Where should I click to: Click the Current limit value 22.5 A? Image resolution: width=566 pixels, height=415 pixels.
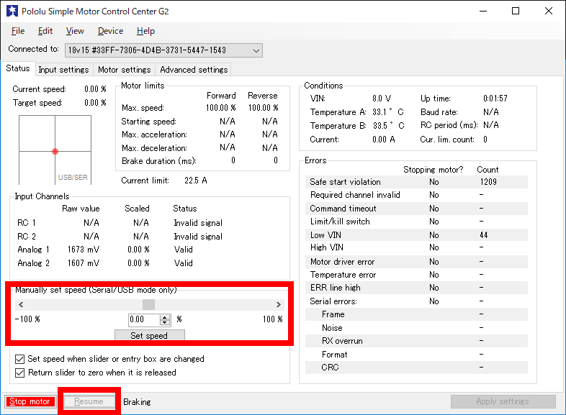tap(196, 181)
